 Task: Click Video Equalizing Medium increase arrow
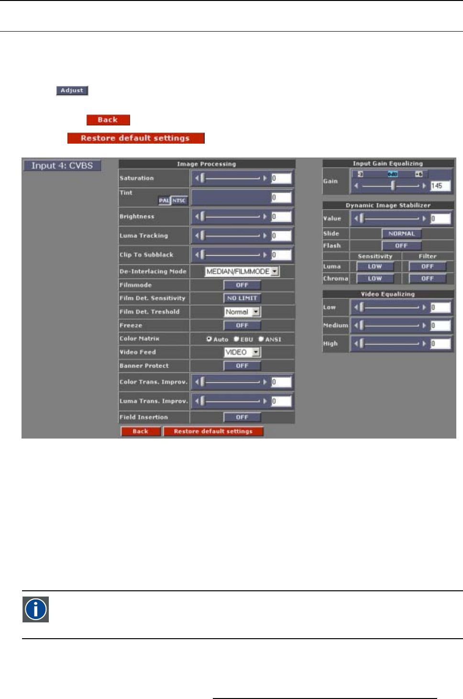(x=424, y=326)
